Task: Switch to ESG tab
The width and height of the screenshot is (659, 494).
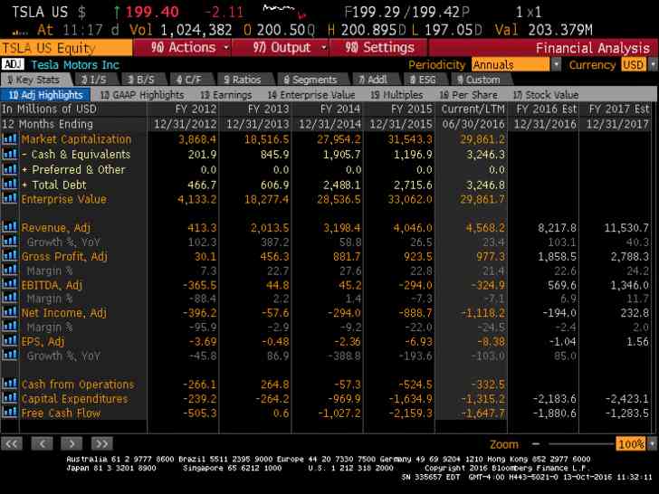Action: (423, 80)
